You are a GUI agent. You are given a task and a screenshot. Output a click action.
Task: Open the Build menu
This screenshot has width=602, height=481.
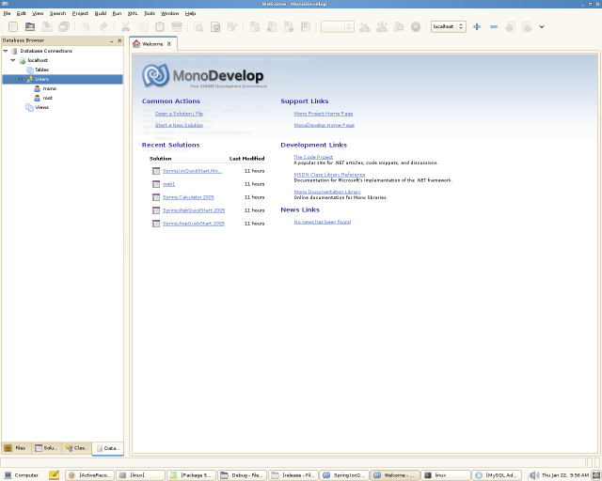(101, 13)
